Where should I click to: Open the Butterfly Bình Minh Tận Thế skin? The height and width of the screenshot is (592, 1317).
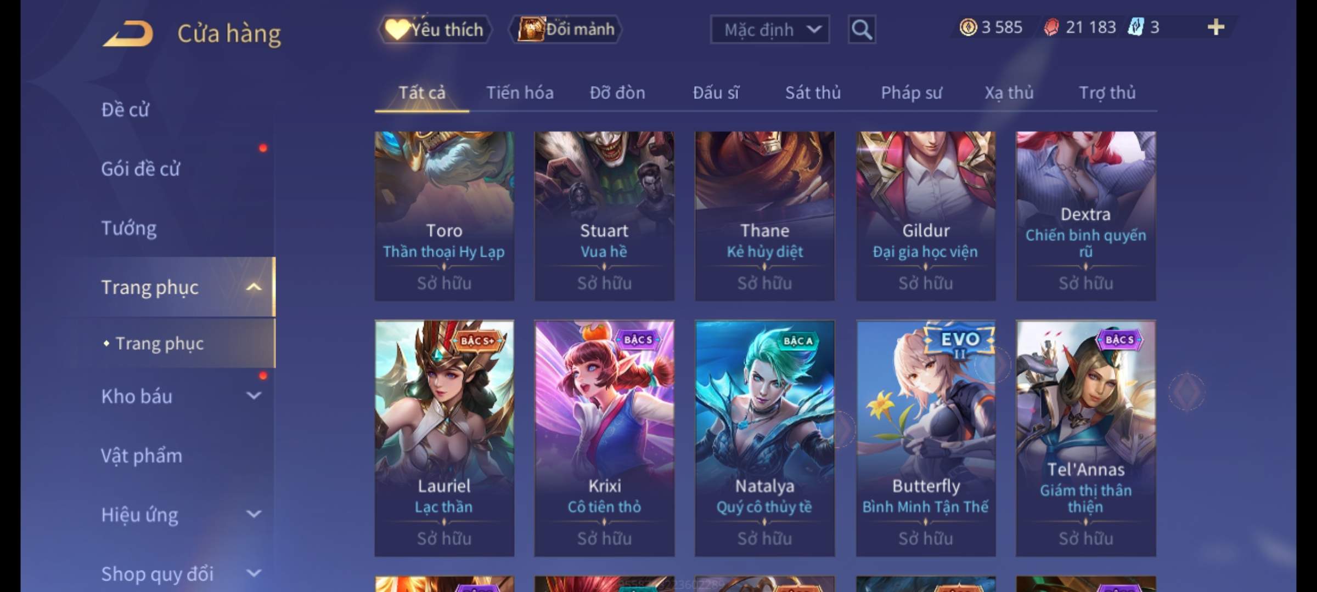point(926,439)
